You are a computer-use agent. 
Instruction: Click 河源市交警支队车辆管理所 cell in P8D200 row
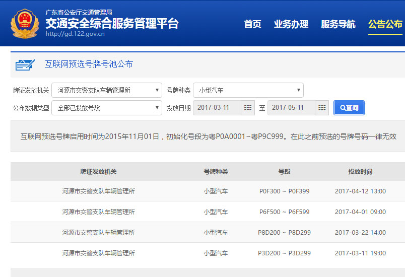[98, 232]
